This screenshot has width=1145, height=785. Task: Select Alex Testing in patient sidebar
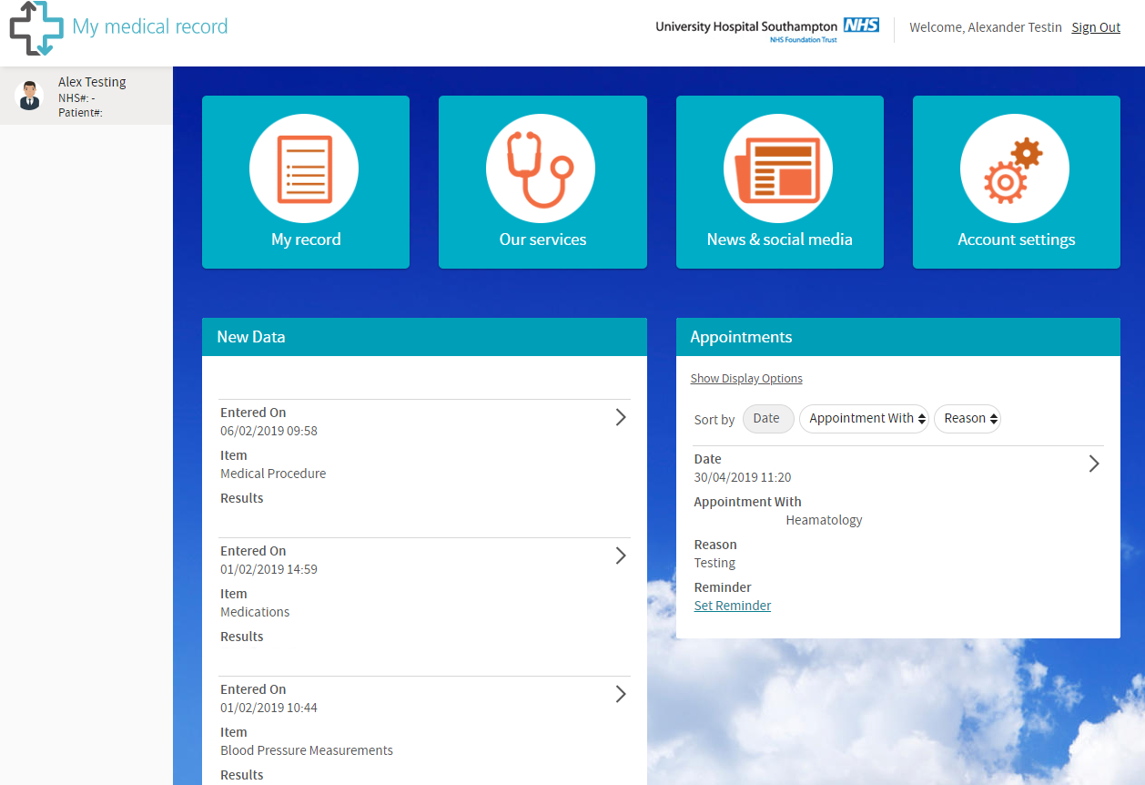(92, 82)
